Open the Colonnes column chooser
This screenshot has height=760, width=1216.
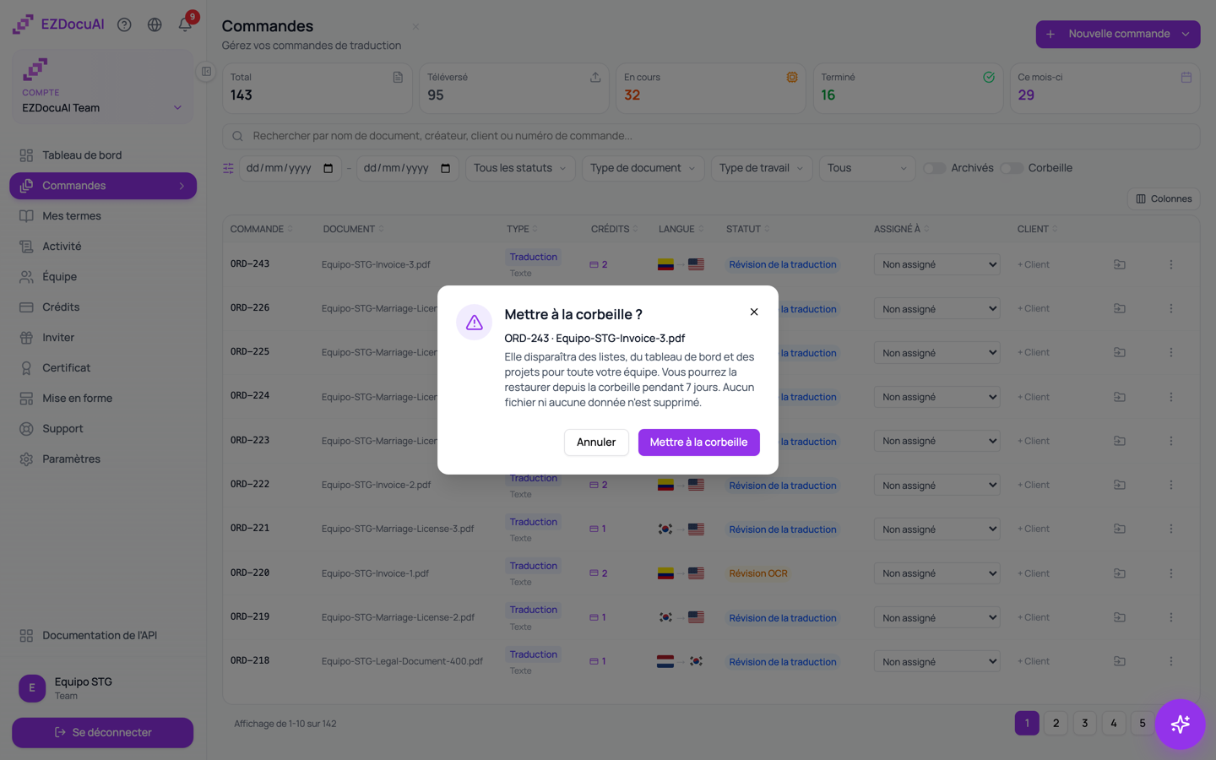[x=1164, y=198]
